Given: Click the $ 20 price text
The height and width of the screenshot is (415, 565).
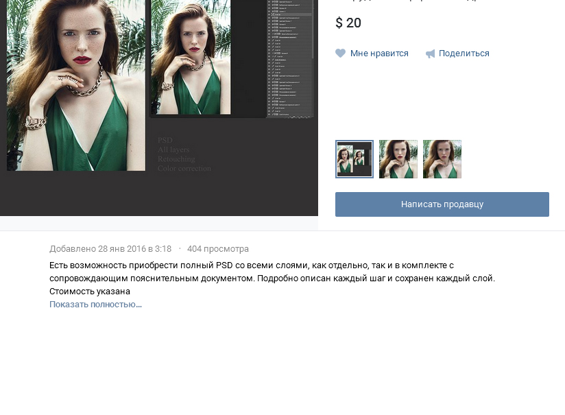Looking at the screenshot, I should tap(348, 23).
